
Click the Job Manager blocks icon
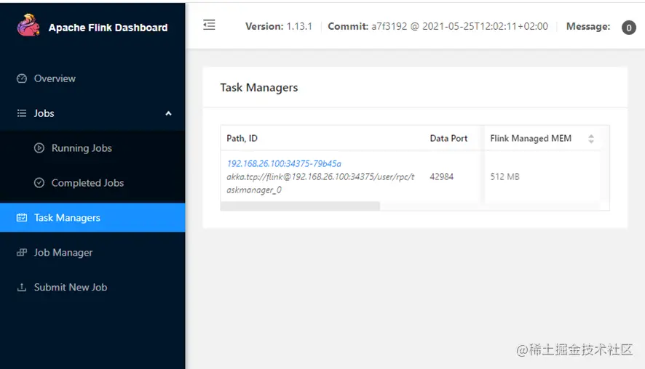(x=22, y=253)
